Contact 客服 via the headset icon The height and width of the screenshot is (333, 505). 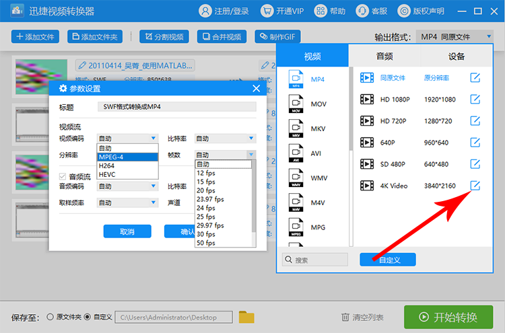(x=362, y=11)
